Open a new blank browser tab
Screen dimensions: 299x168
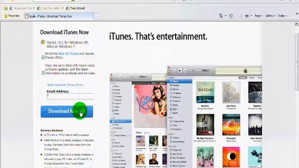tap(97, 16)
